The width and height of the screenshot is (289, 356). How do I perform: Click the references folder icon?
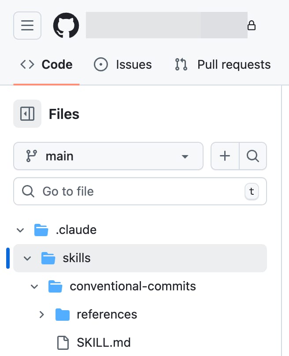(x=63, y=314)
